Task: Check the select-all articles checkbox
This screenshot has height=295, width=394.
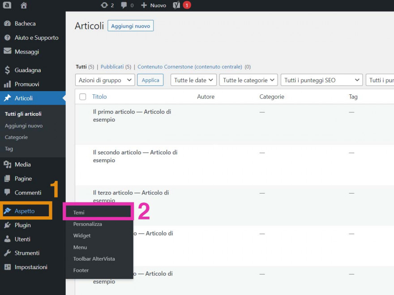Action: tap(82, 96)
